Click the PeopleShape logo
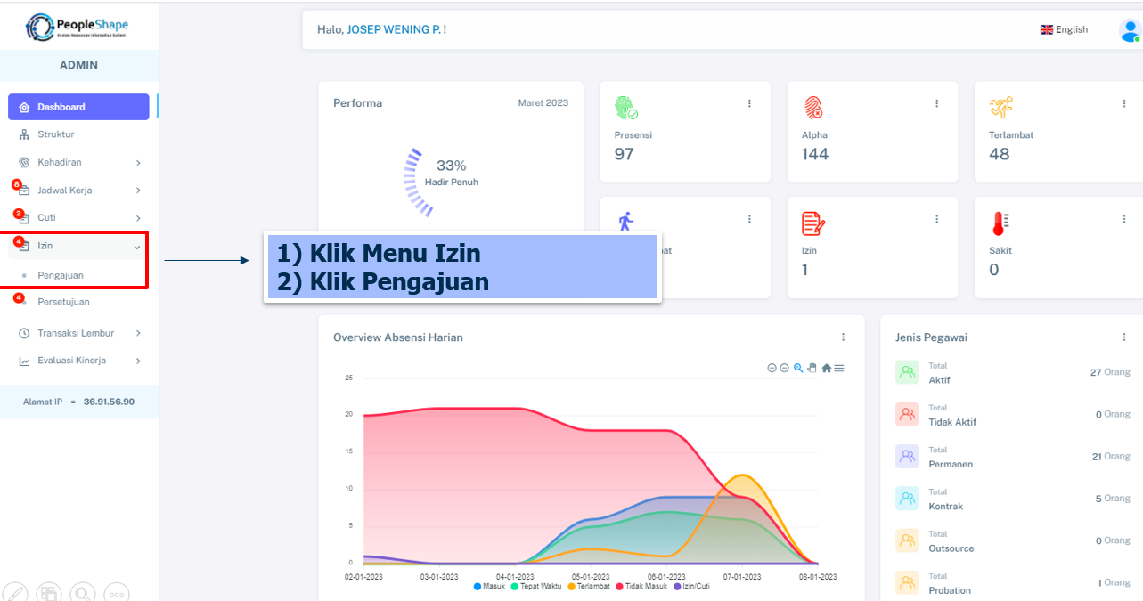The height and width of the screenshot is (601, 1143). pos(78,27)
